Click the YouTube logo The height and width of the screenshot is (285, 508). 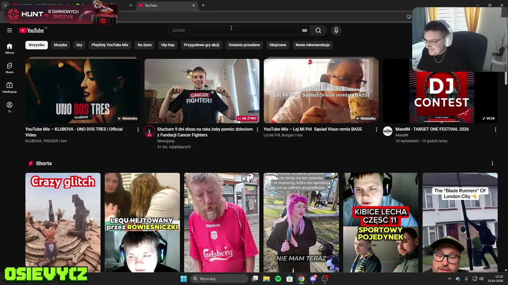[x=31, y=30]
